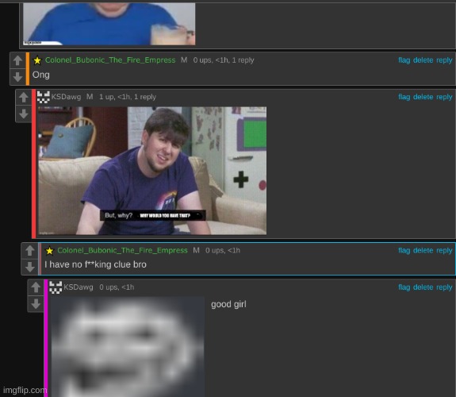
Task: Open the blurred image in 'good girl' comment
Action: tap(128, 347)
